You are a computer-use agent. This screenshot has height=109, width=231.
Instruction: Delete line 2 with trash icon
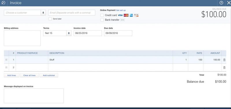click(224, 67)
